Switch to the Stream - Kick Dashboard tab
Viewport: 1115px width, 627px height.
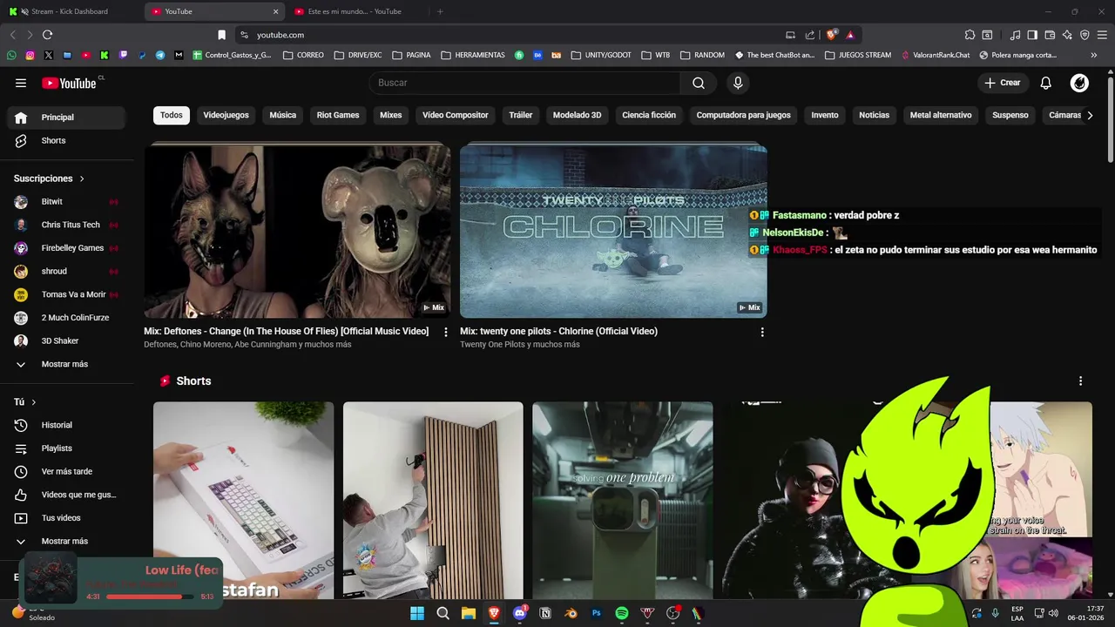pyautogui.click(x=70, y=11)
